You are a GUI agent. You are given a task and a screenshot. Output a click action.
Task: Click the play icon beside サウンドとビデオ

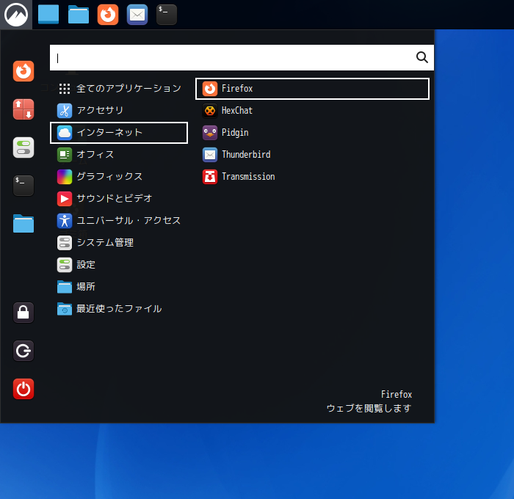65,199
